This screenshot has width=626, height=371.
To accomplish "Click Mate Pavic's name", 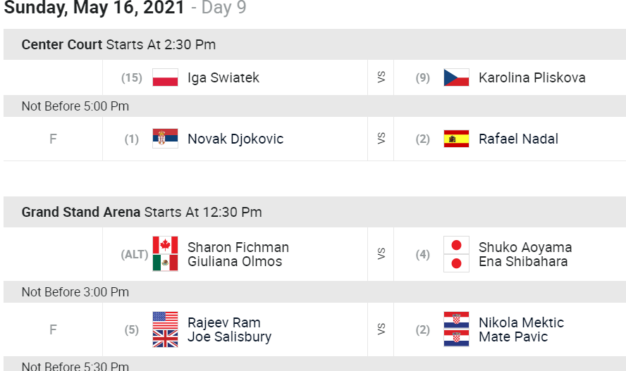I will point(513,337).
